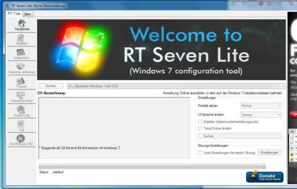This screenshot has height=189, width=297.
Task: Click the Suchen button beside path field
Action: coord(51,86)
